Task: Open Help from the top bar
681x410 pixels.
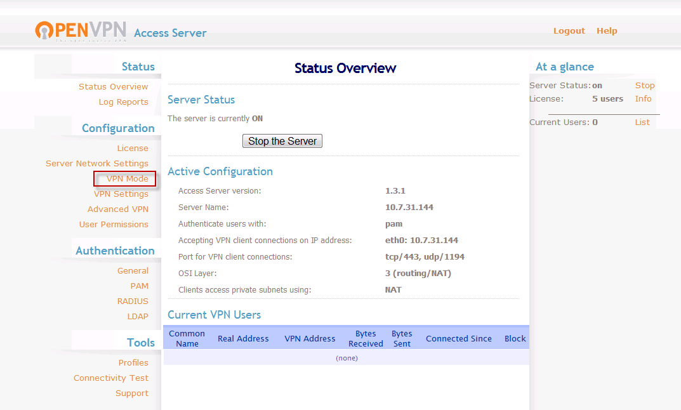Action: coord(607,30)
